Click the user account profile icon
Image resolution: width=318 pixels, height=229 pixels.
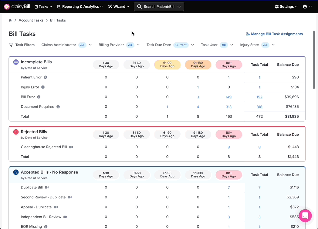[305, 7]
